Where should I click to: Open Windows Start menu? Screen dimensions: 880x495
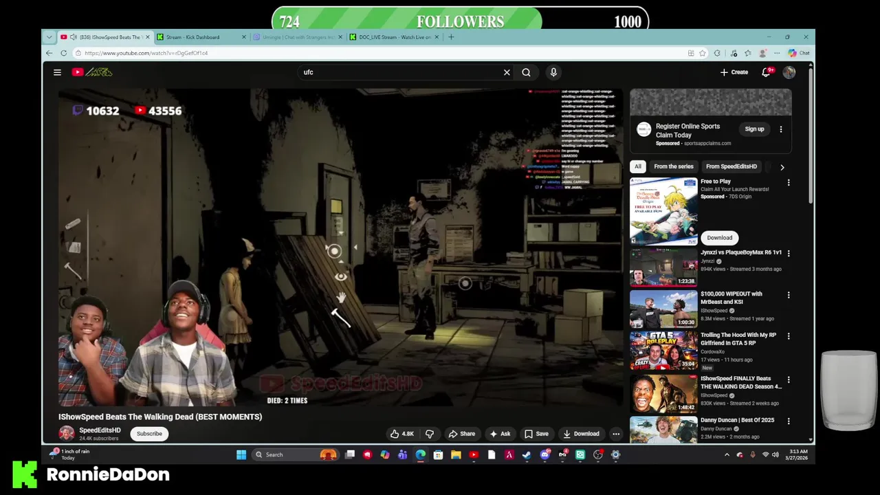(241, 454)
